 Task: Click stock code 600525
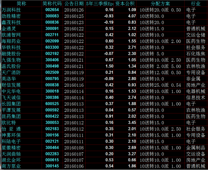click(52, 104)
